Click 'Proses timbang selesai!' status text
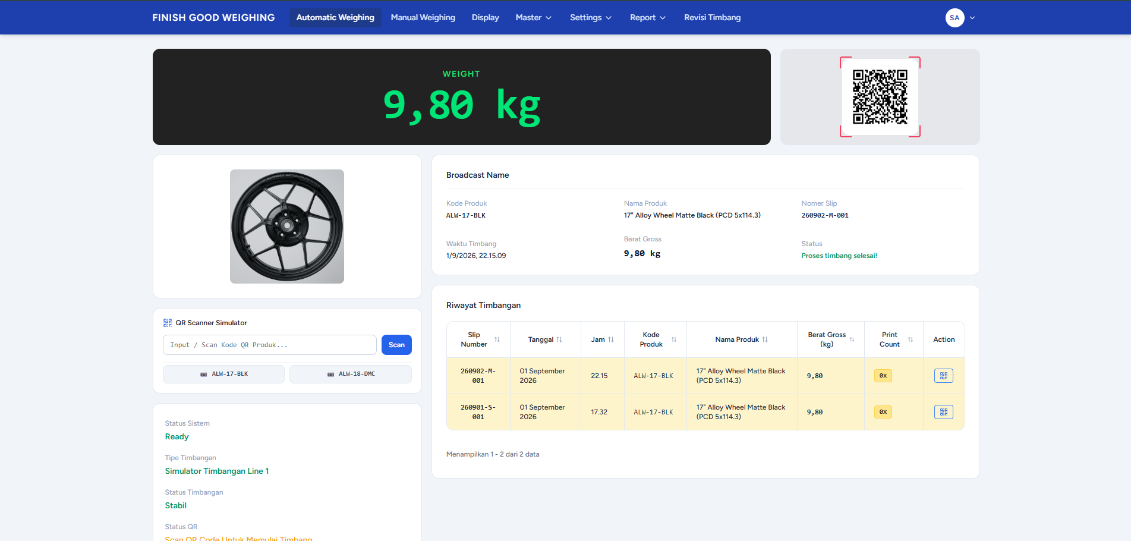 coord(839,256)
